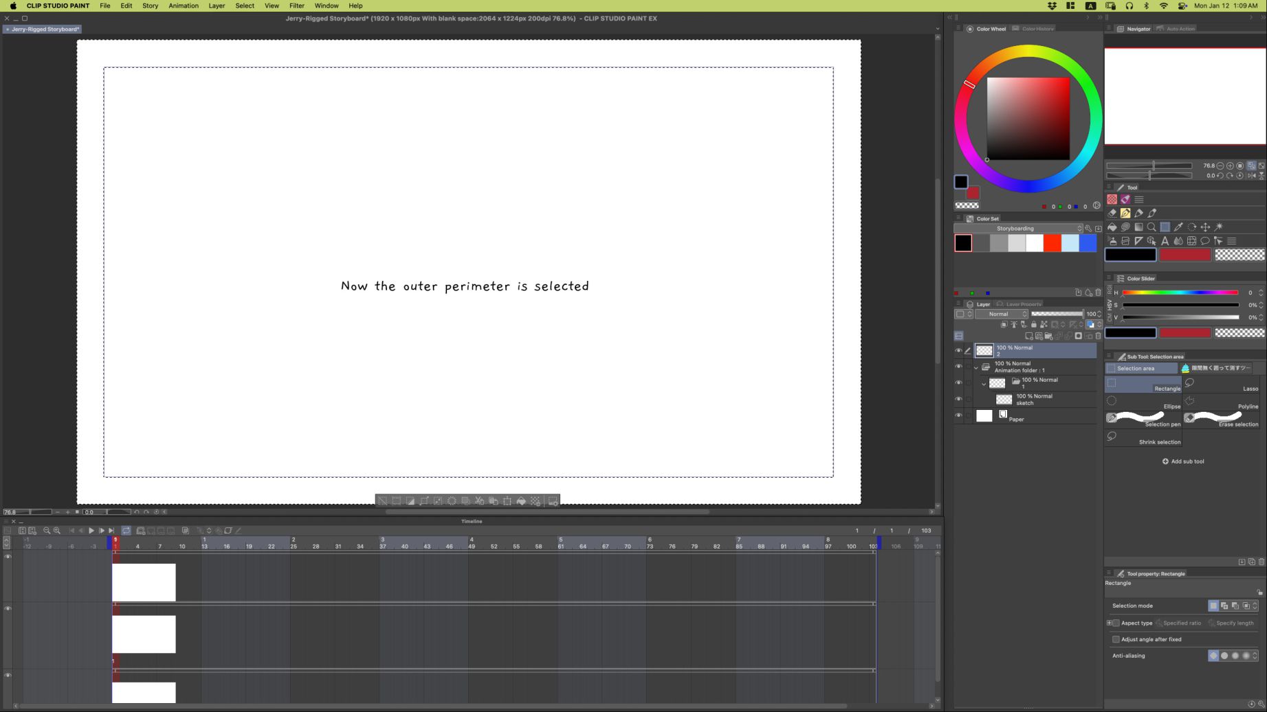The width and height of the screenshot is (1267, 712).
Task: Click Invert selected area in launcher
Action: (410, 501)
